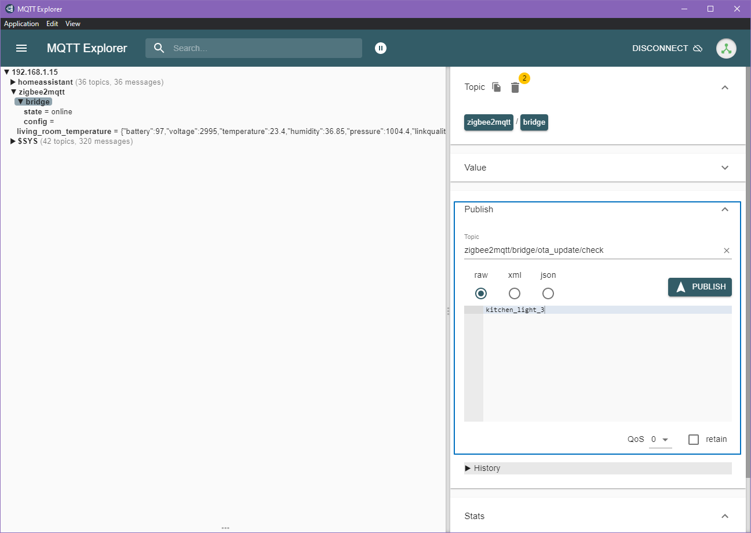Click the zigbee2mqtt topic breadcrumb chip

click(x=488, y=122)
